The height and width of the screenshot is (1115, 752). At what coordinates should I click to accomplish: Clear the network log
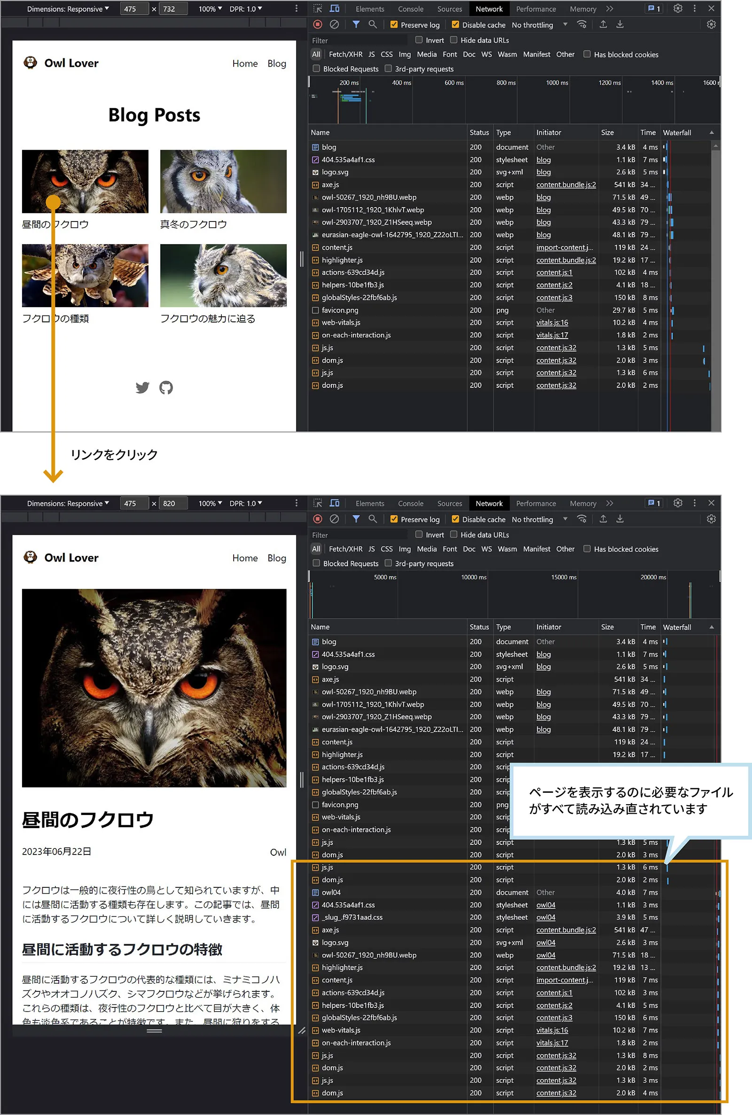coord(334,24)
